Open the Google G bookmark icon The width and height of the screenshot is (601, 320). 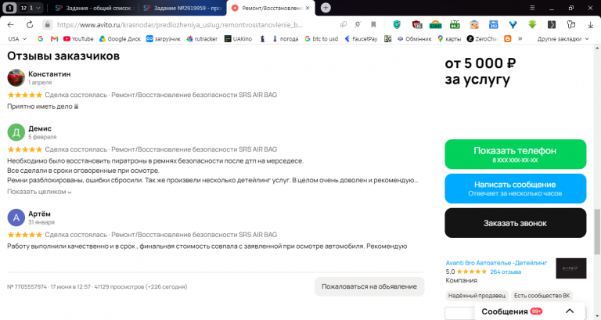(40, 38)
